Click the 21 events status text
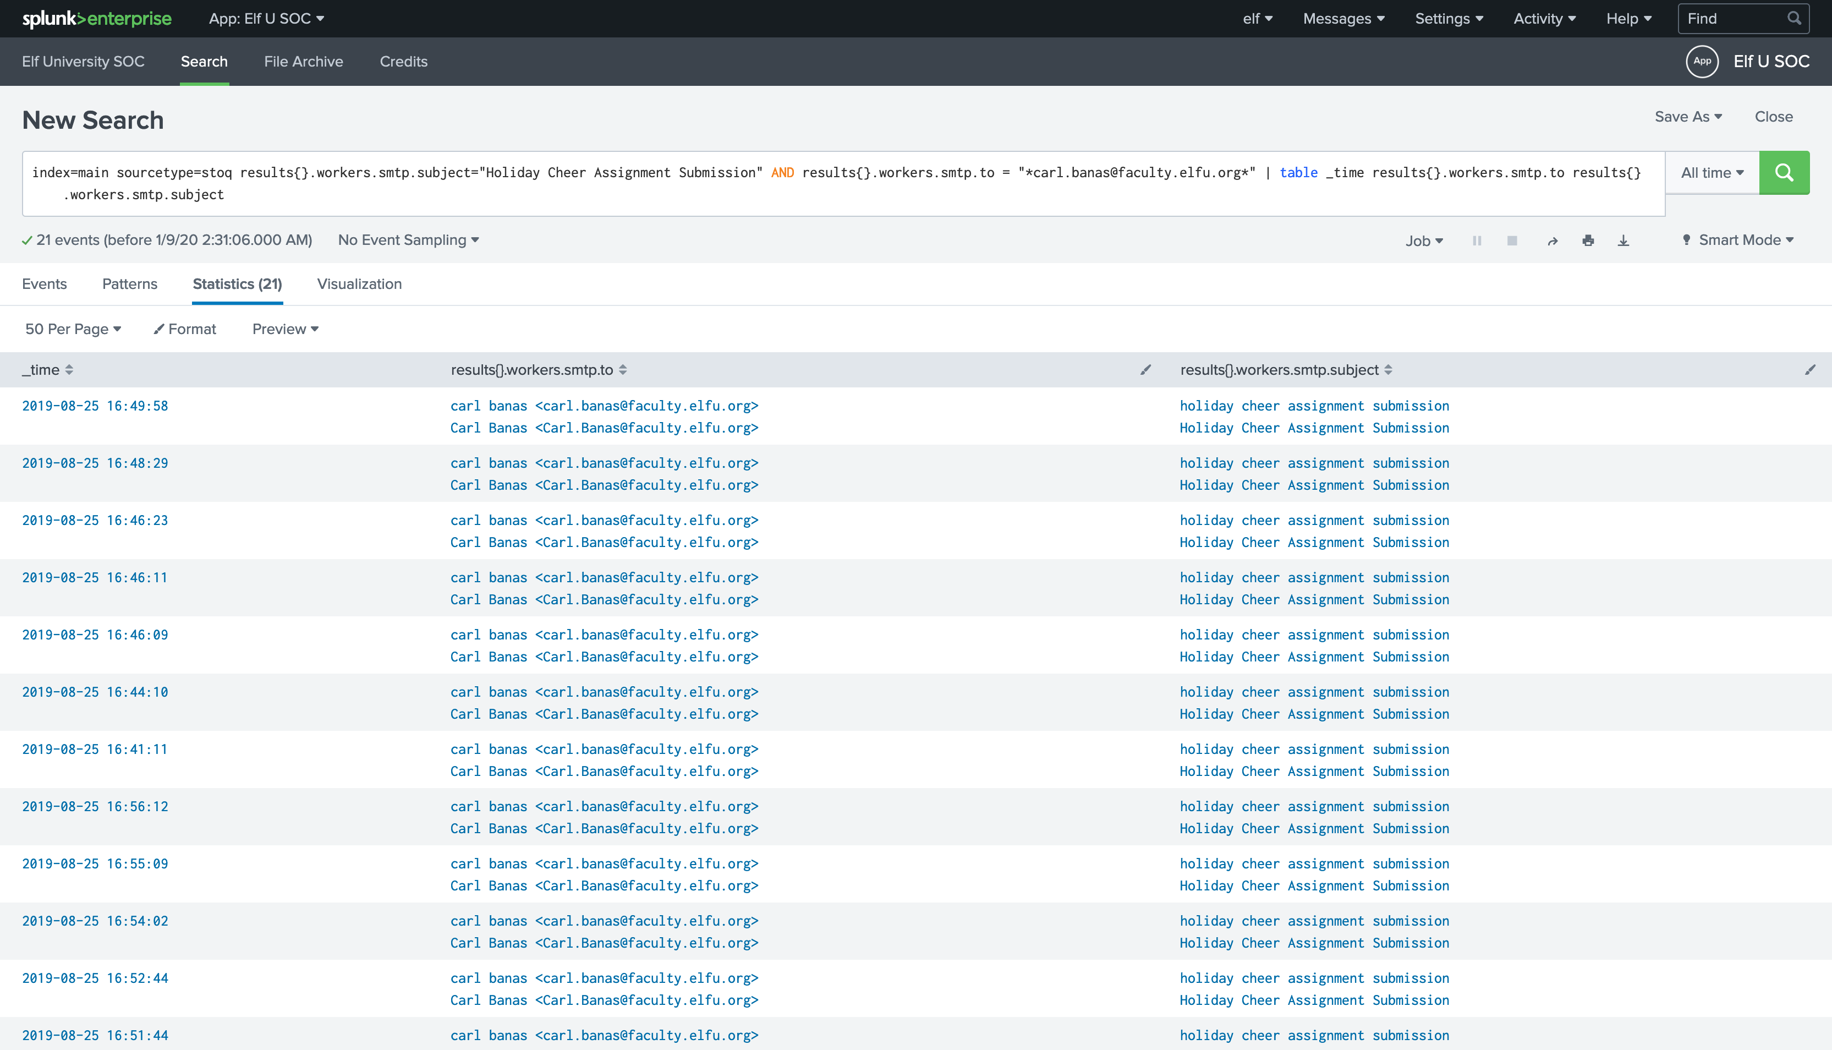 (x=174, y=240)
